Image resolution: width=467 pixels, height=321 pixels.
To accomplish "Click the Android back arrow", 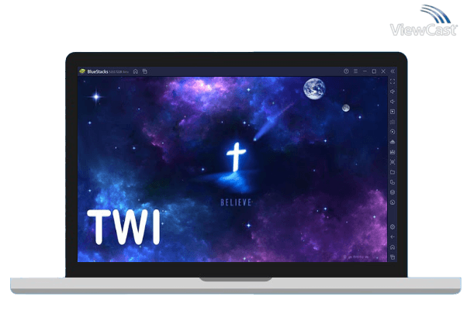I will (x=393, y=237).
